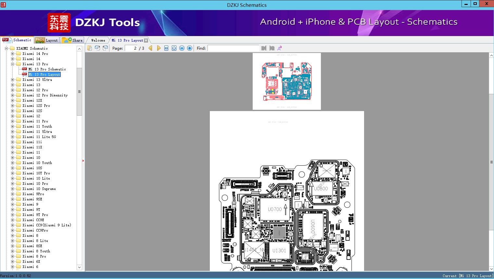
Task: Click the XIAOMI Schematic root folder icon
Action: 12,48
